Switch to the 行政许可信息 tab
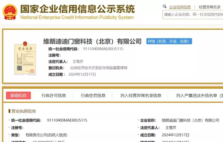Image resolution: width=223 pixels, height=142 pixels. (x=54, y=96)
